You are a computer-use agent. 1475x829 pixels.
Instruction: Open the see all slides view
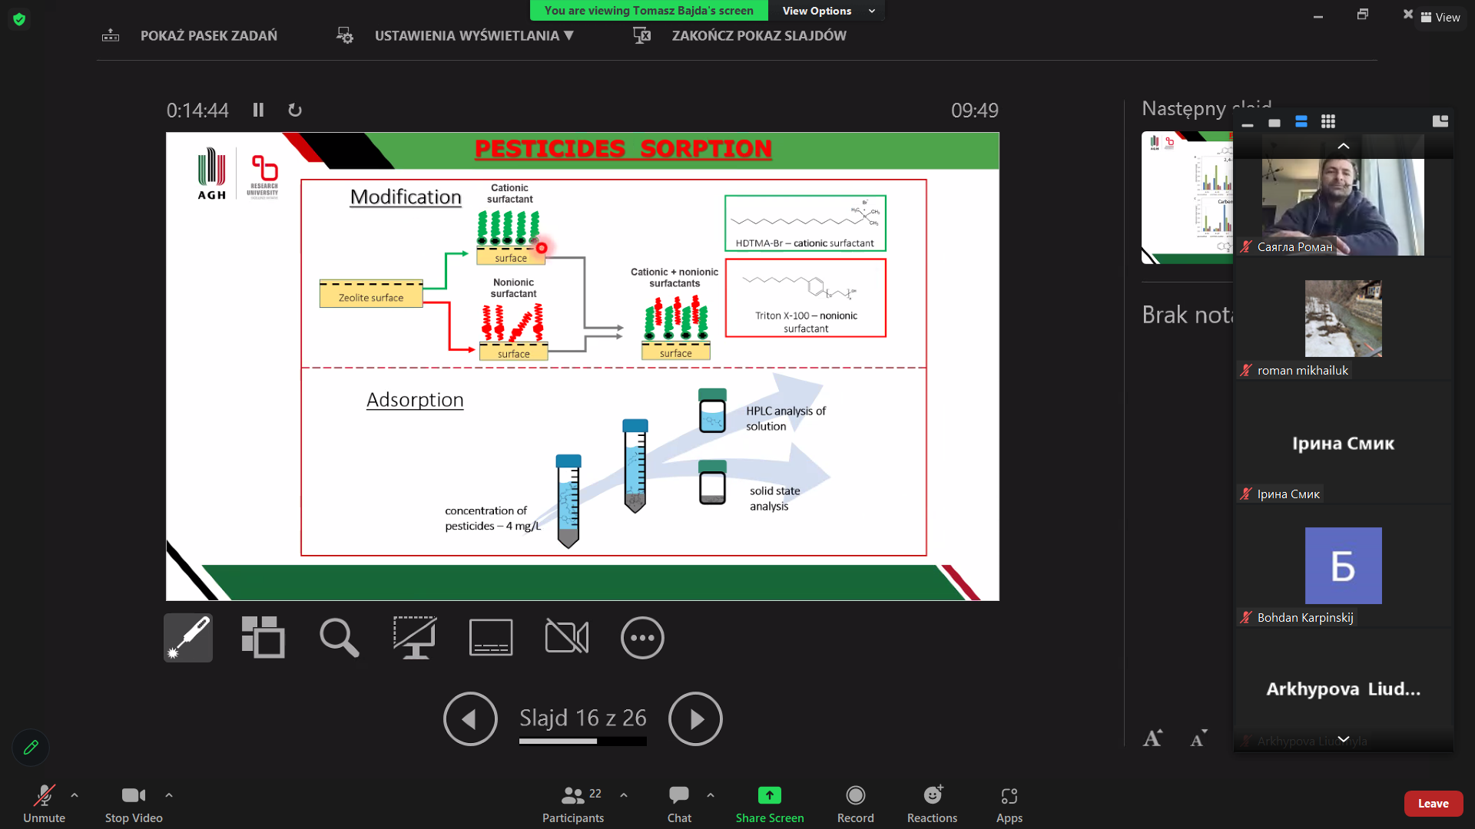263,638
